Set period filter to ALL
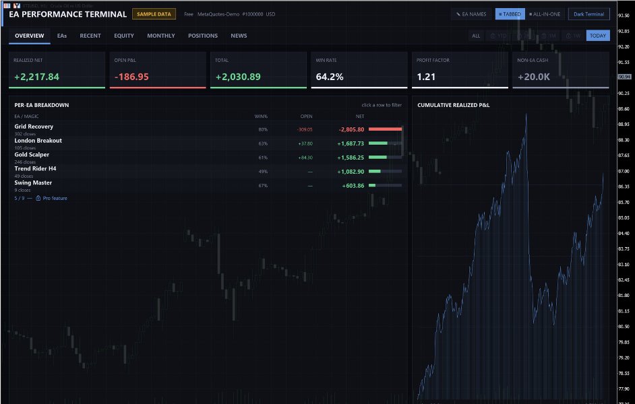 click(476, 36)
